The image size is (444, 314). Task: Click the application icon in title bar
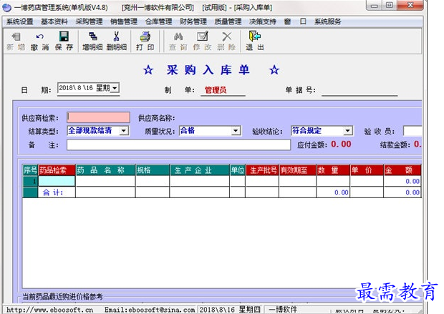6,8
